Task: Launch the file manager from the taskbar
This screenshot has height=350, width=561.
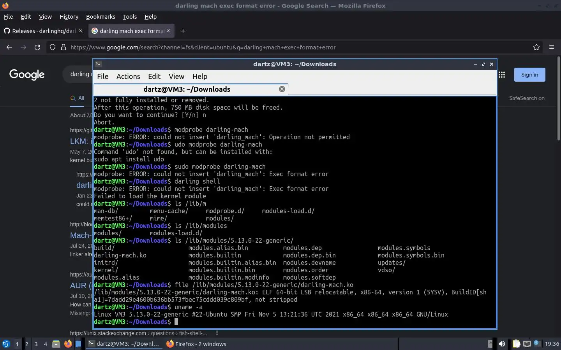Action: tap(56, 344)
